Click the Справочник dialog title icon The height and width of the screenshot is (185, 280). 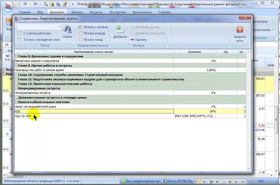pyautogui.click(x=16, y=18)
